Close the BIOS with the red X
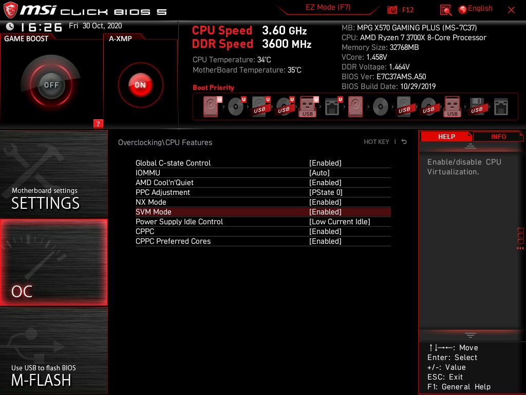526x395 pixels. tap(511, 10)
